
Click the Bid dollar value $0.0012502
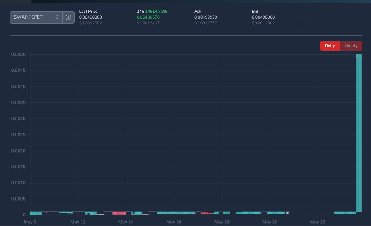pyautogui.click(x=263, y=23)
